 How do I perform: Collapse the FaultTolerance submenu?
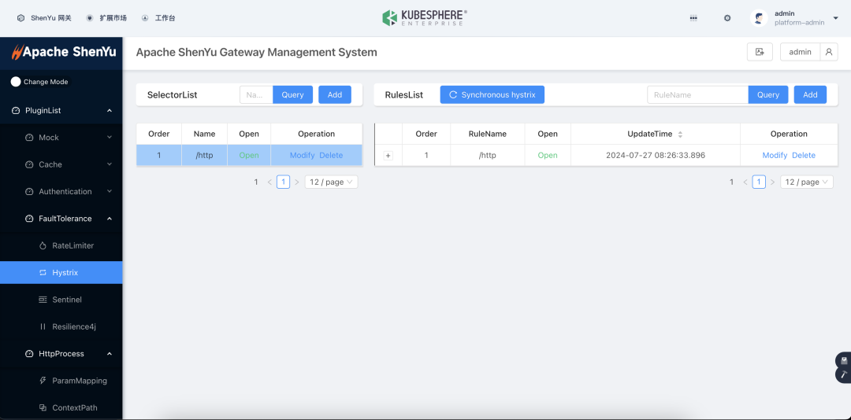[110, 219]
